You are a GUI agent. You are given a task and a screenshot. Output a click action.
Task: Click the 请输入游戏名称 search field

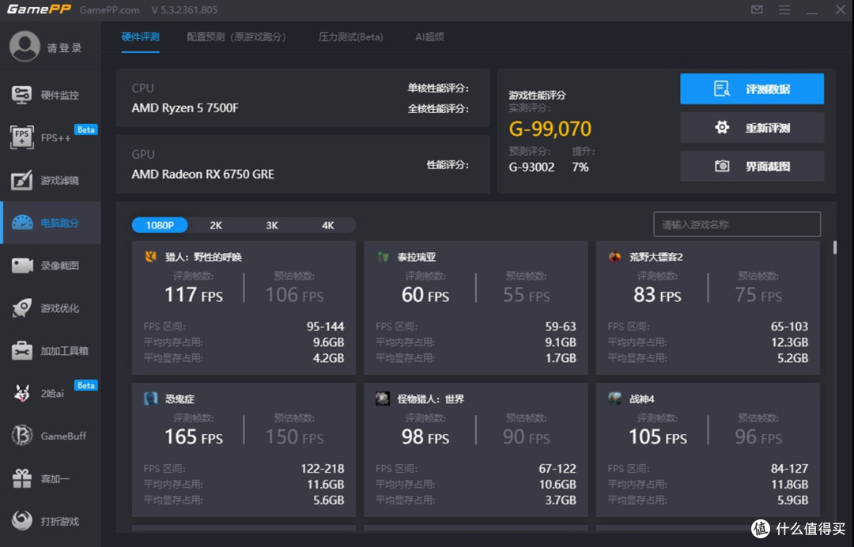pos(737,224)
